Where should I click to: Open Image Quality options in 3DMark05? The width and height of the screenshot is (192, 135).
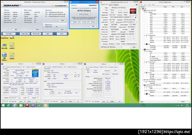pos(25,34)
